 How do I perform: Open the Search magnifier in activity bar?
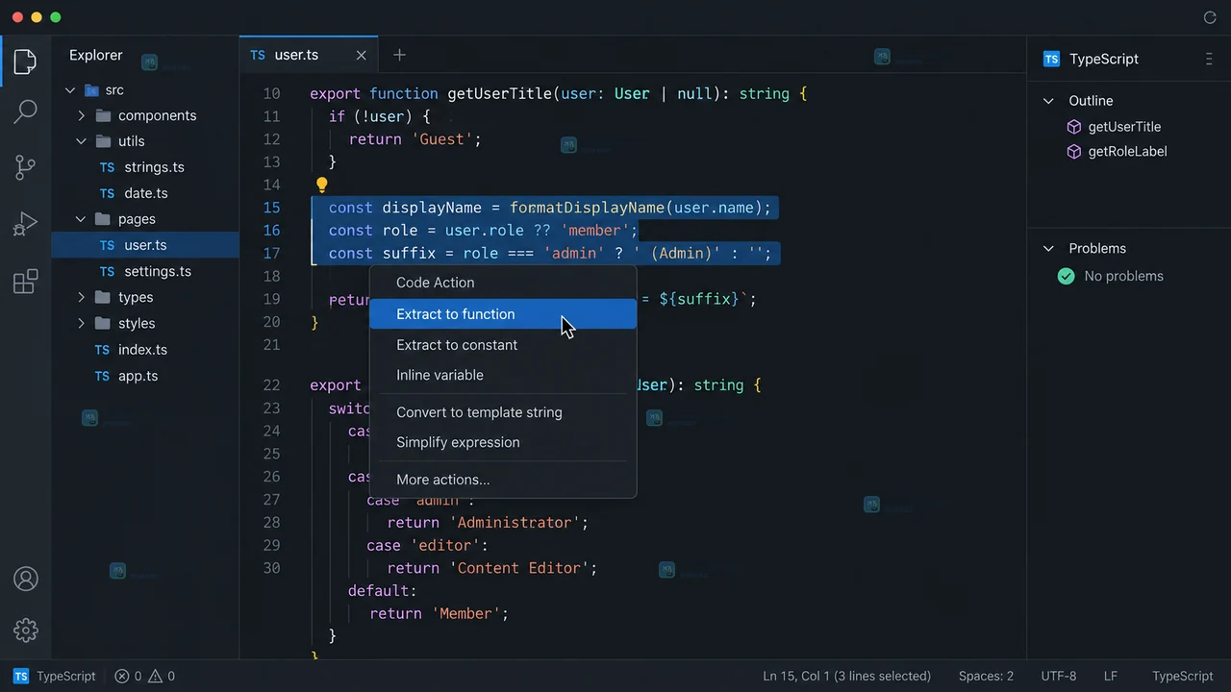click(x=26, y=111)
